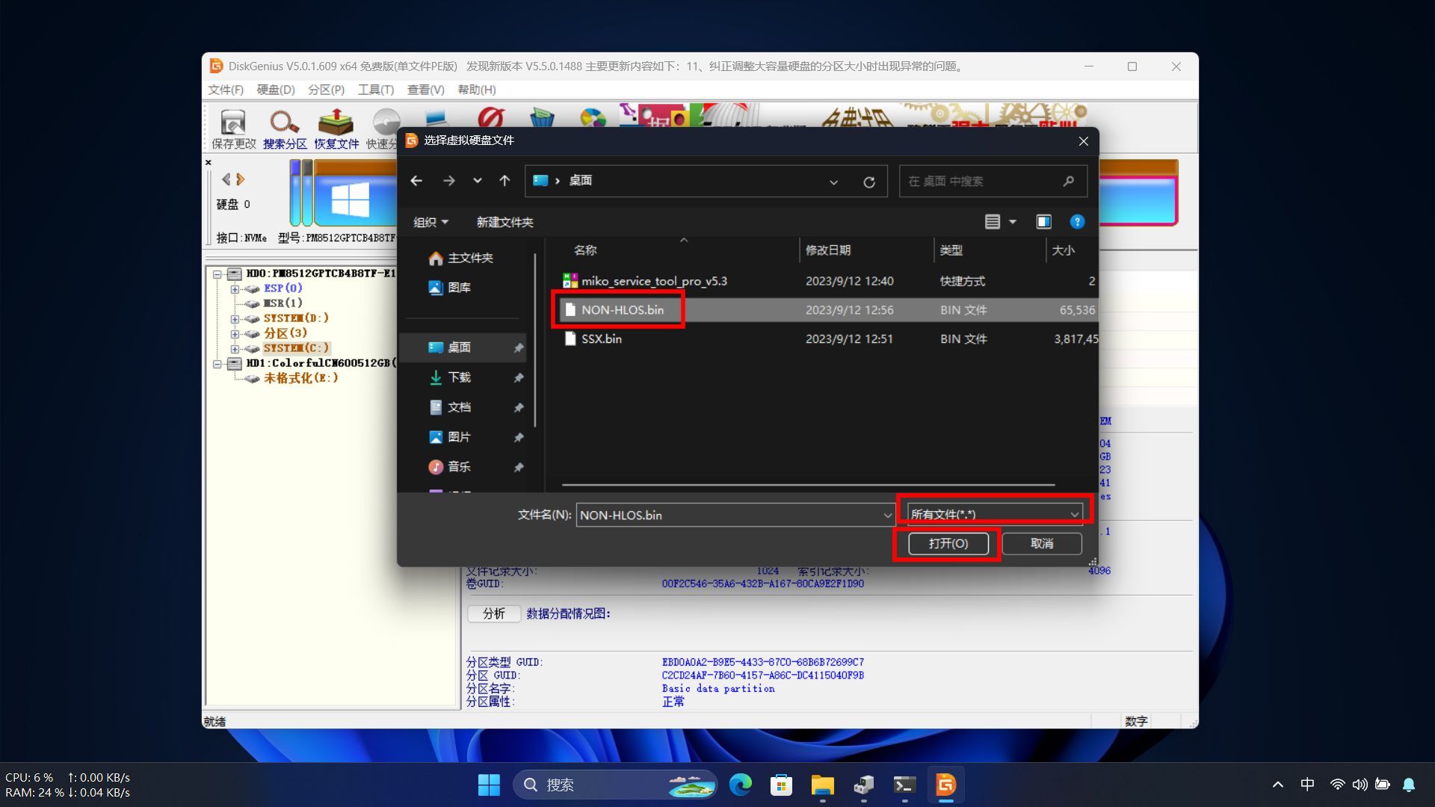
Task: Click the Cancel (取消) button
Action: coord(1041,543)
